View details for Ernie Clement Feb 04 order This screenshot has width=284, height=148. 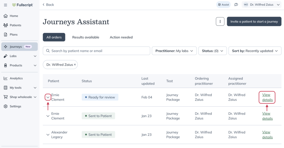(x=267, y=97)
